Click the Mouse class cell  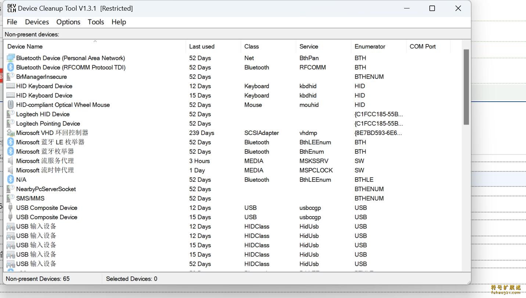[x=253, y=105]
